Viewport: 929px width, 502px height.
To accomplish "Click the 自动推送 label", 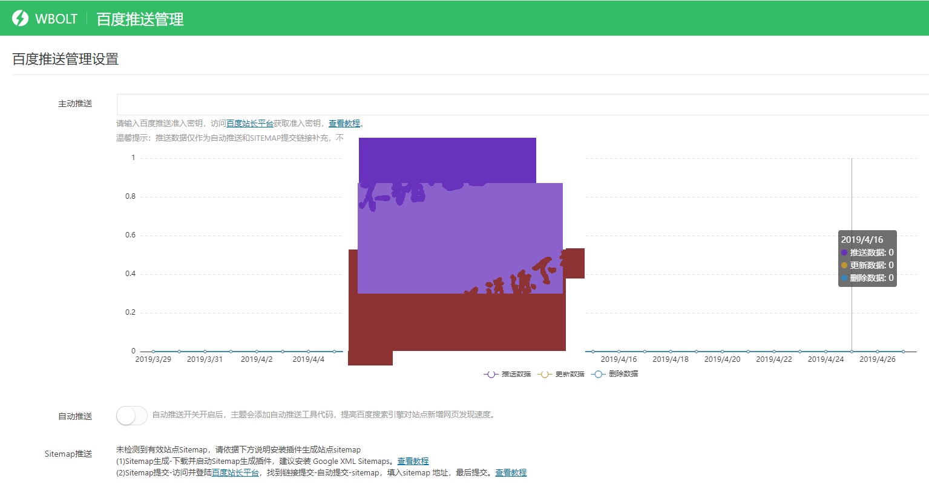I will [x=75, y=416].
